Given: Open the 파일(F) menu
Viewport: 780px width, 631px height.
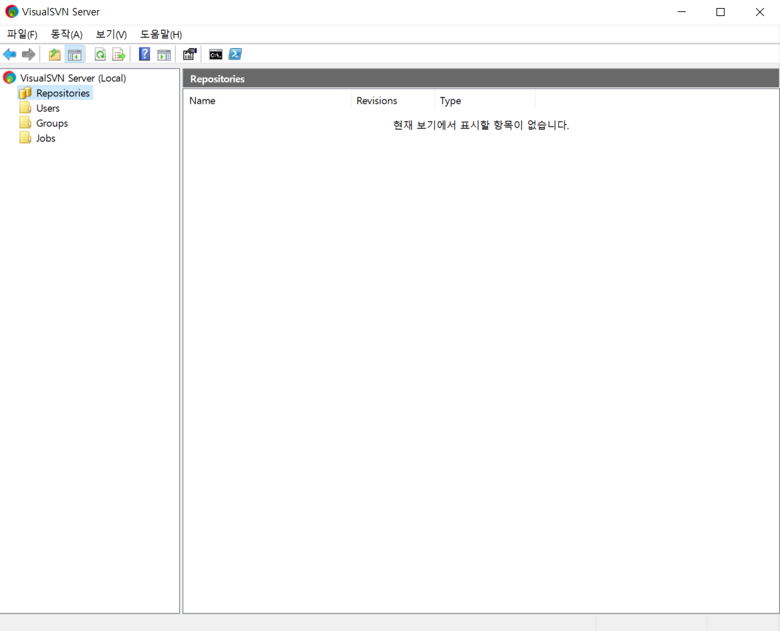Looking at the screenshot, I should [x=22, y=34].
